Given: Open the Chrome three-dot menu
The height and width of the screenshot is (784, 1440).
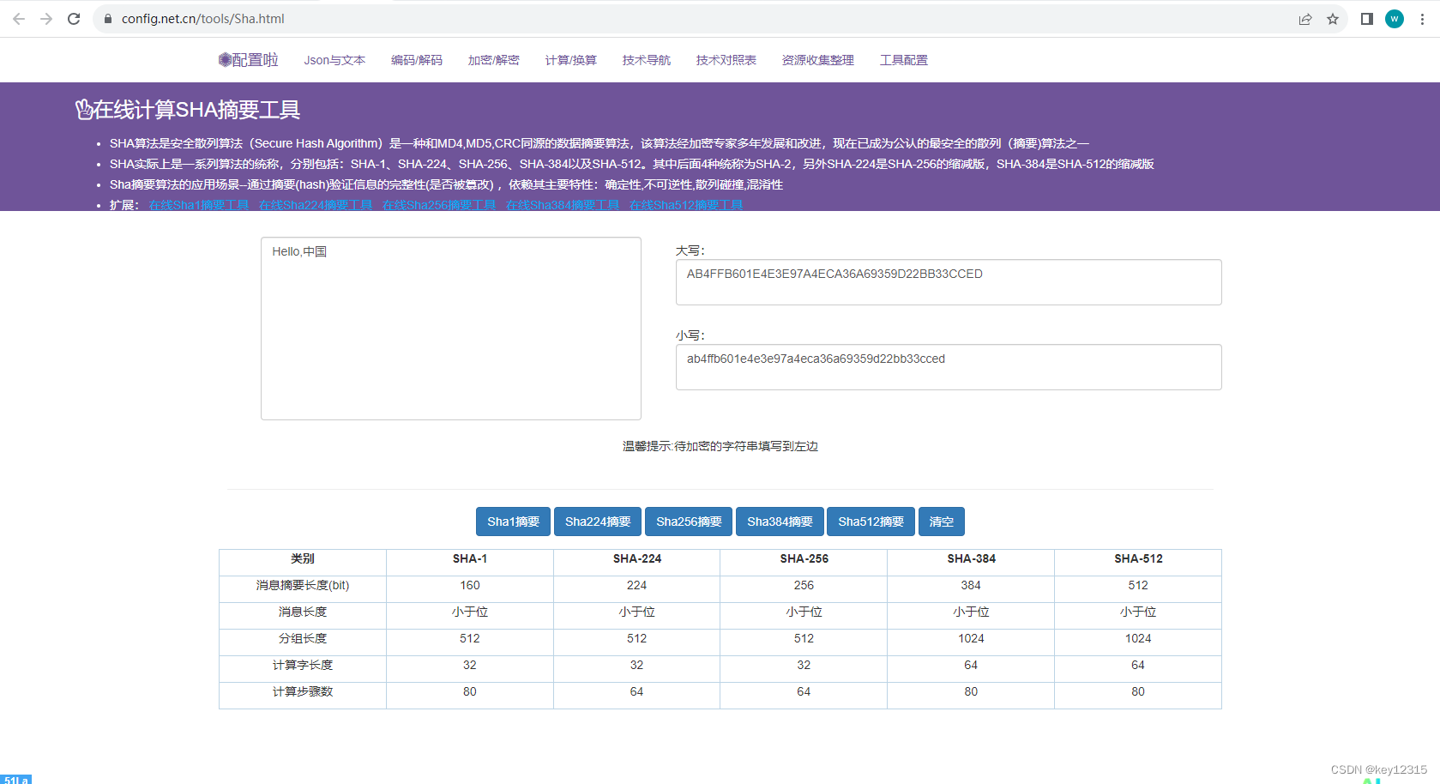Looking at the screenshot, I should click(1422, 19).
